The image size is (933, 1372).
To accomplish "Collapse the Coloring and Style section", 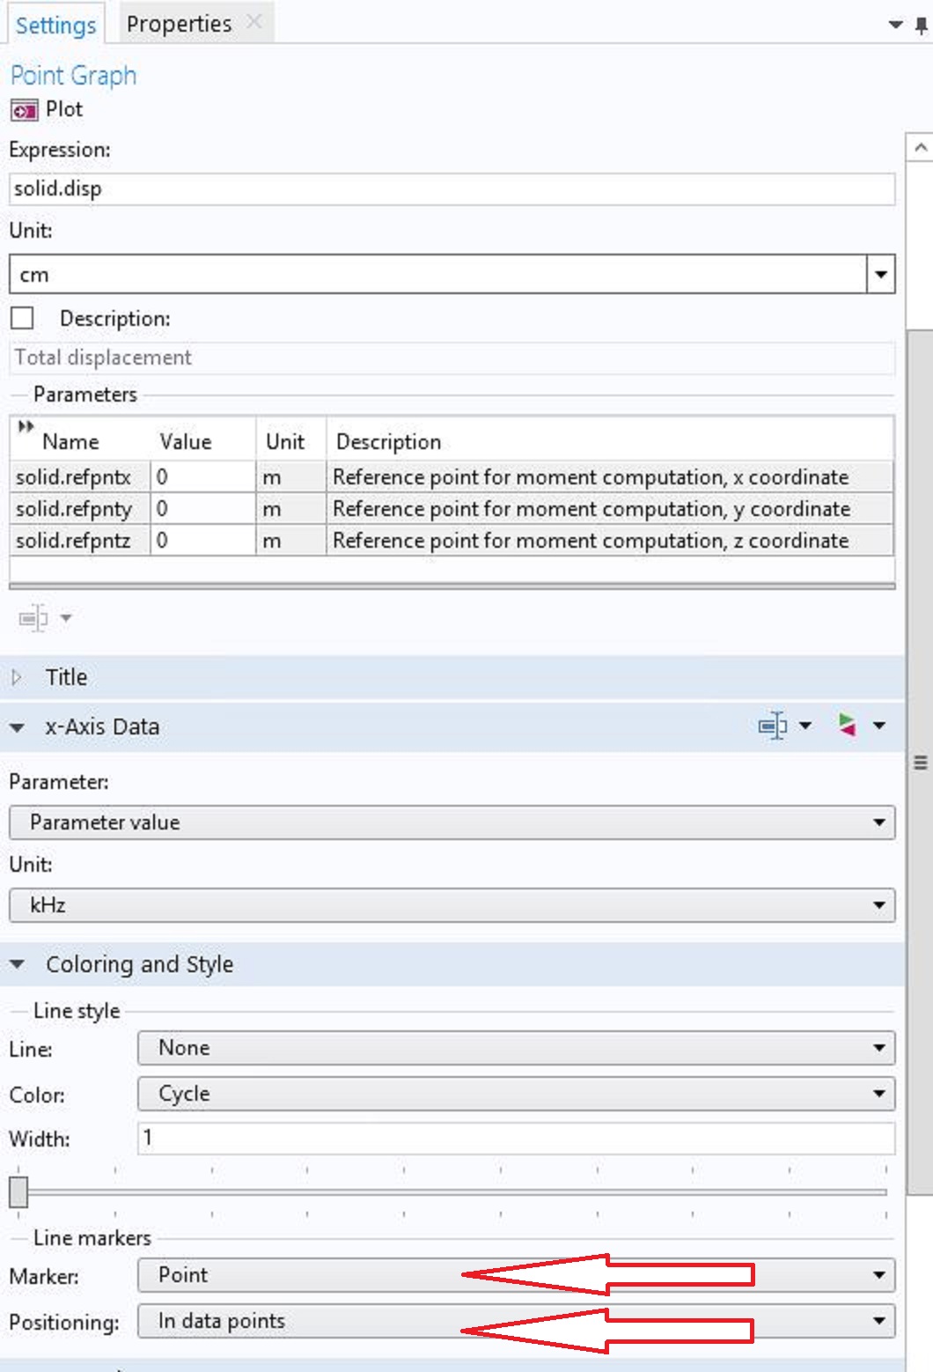I will point(17,965).
